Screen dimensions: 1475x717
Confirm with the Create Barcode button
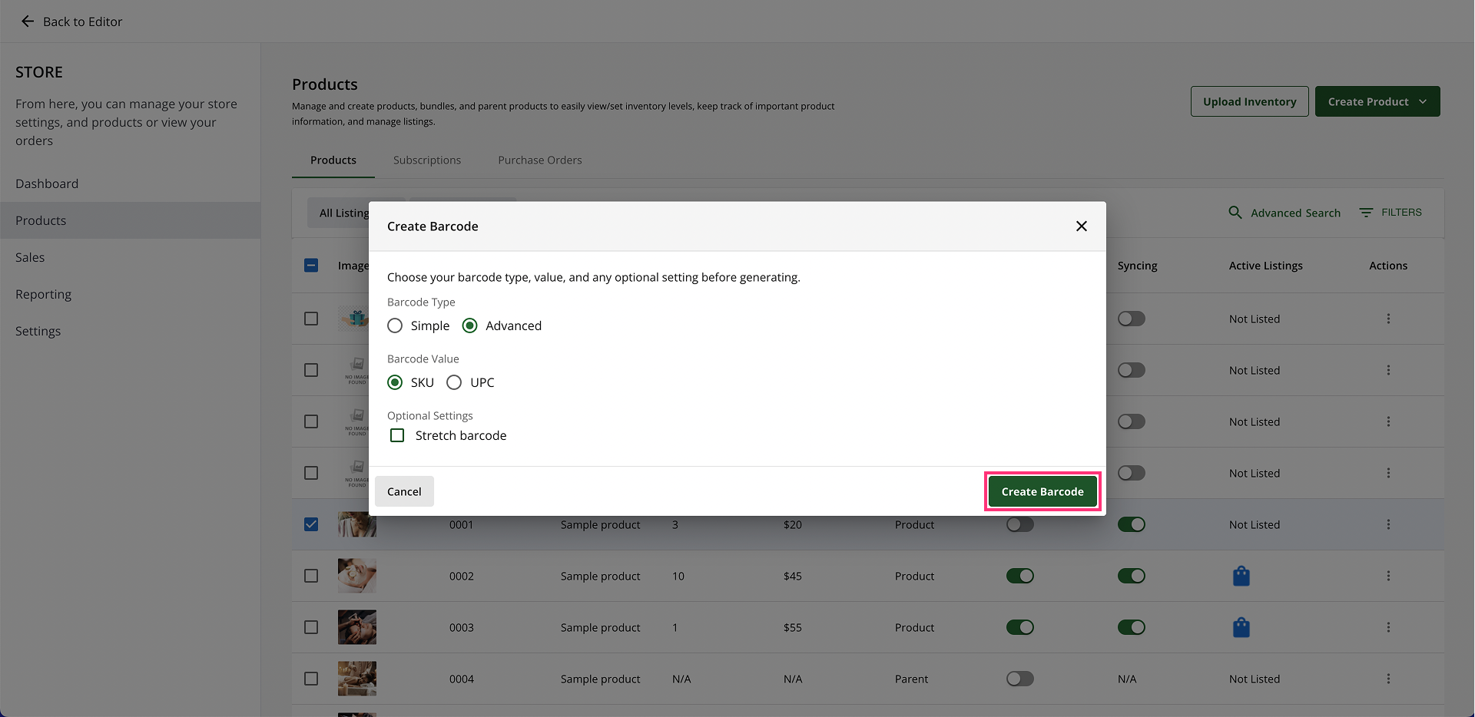[x=1042, y=491]
